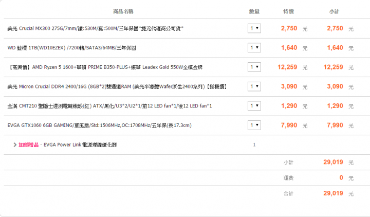
Task: Open quantity dropdown for CMT210 case
Action: point(254,106)
